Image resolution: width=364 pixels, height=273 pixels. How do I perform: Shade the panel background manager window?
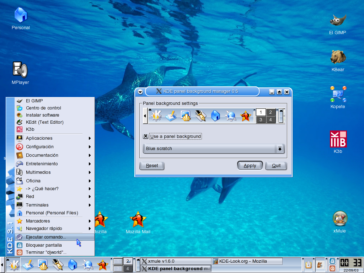279,92
